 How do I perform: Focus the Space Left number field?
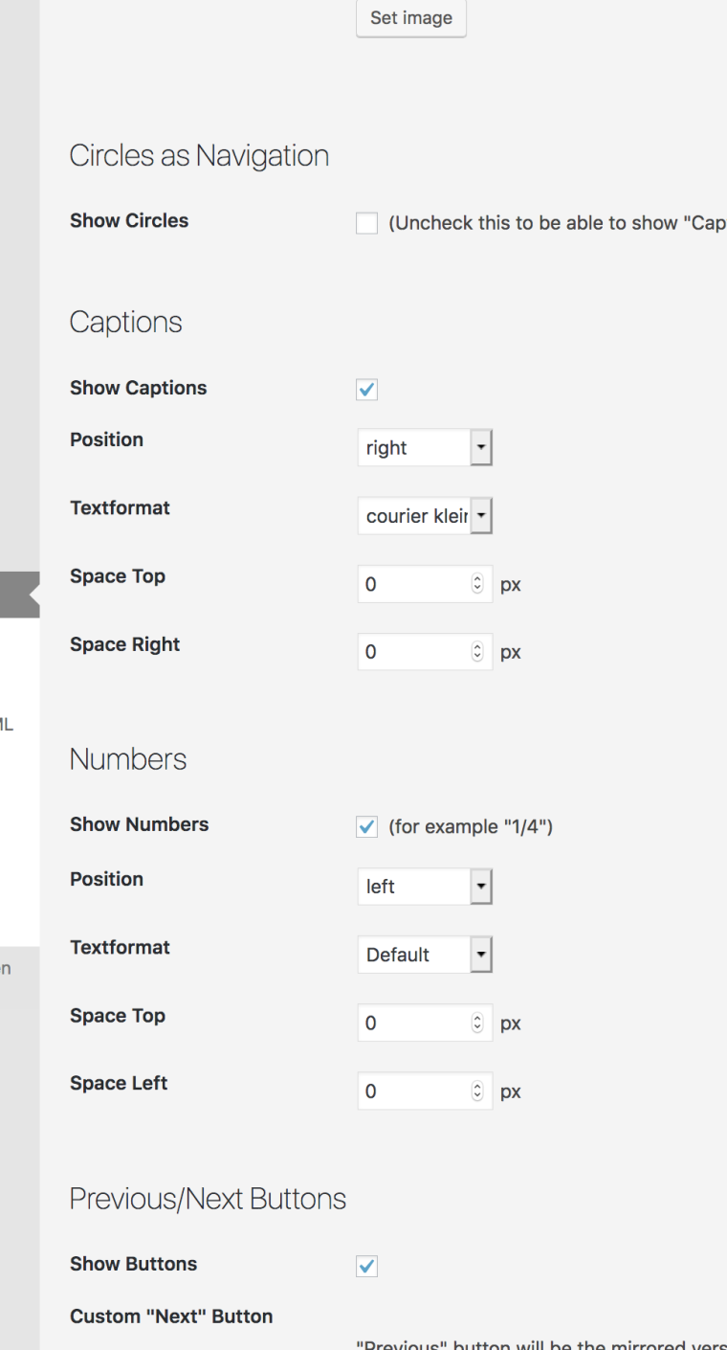(415, 1091)
